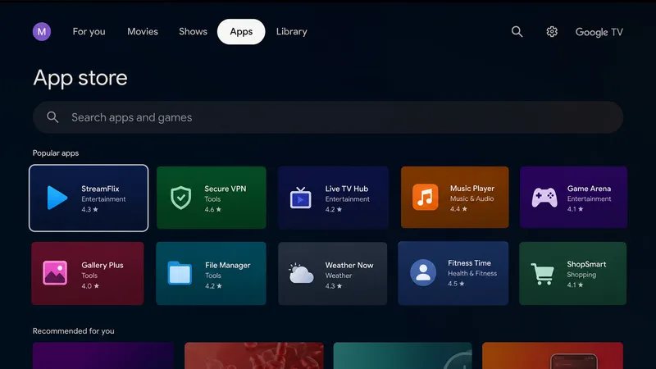This screenshot has width=656, height=369.
Task: Click Health & Fitness category label
Action: 472,273
